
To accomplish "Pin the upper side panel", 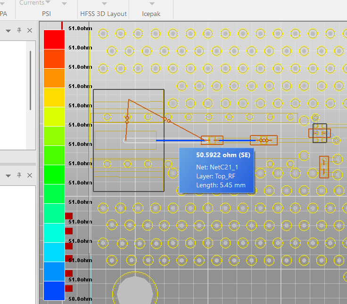I will (x=19, y=30).
